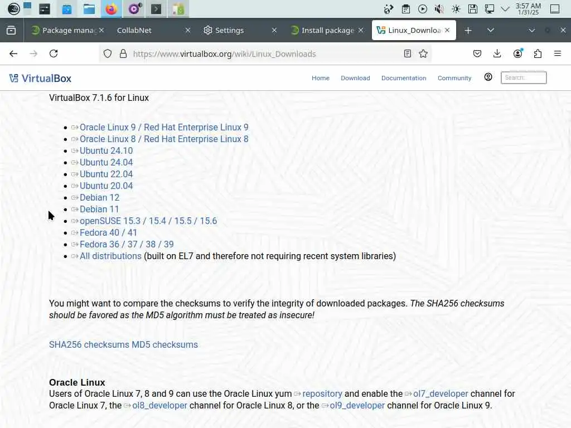Download the Ubuntu 24.10 package
The width and height of the screenshot is (571, 428).
point(106,150)
